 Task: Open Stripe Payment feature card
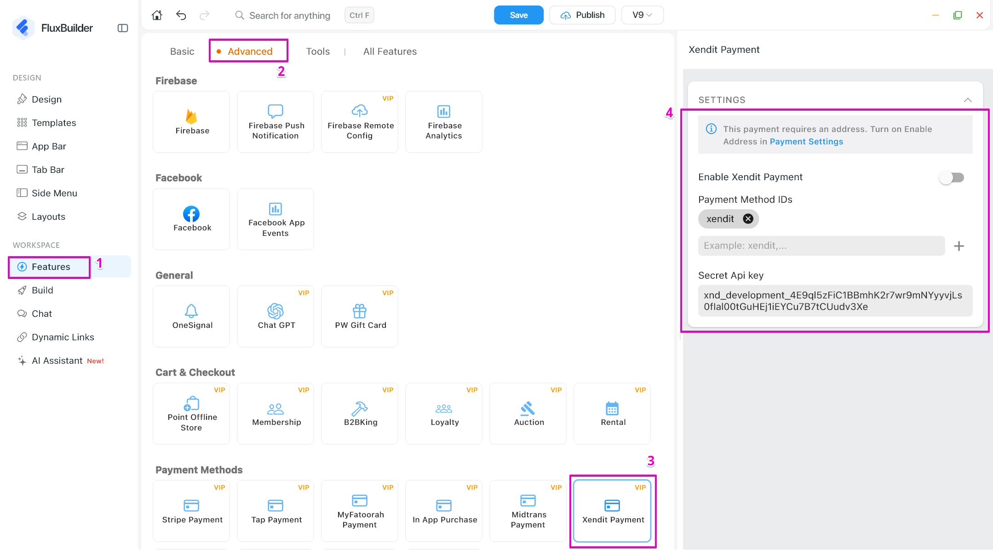coord(191,511)
